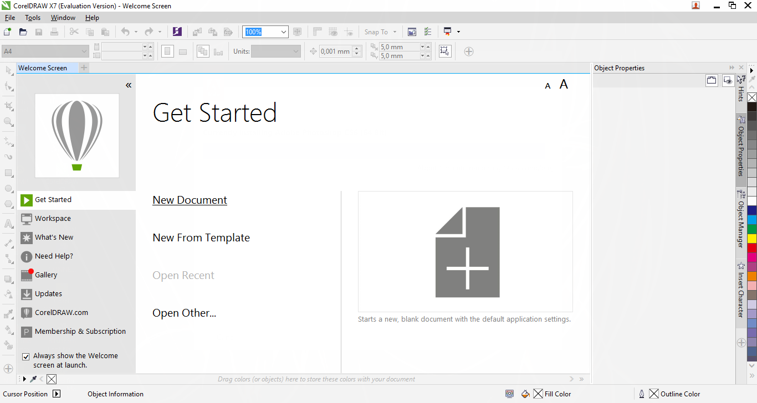Pick the red swatch in color palette
Image resolution: width=757 pixels, height=403 pixels.
[752, 248]
